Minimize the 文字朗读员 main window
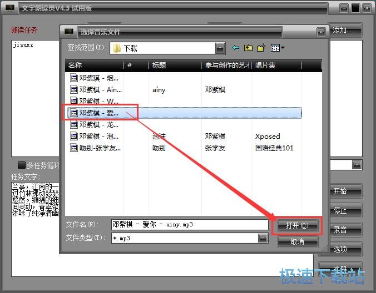 344,8
